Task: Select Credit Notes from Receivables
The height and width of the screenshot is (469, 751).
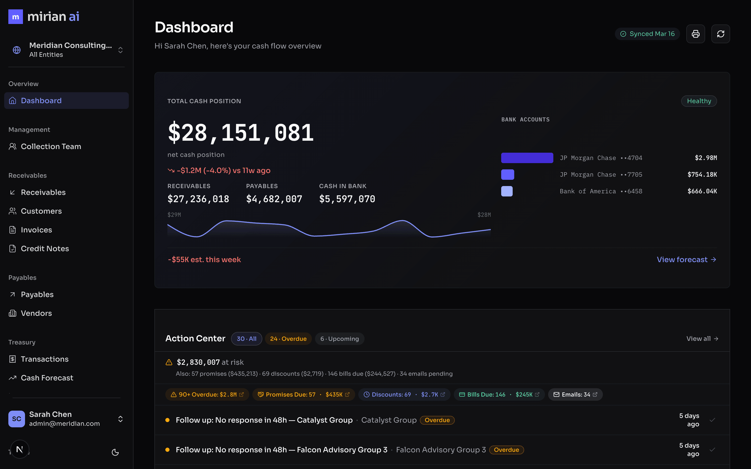Action: point(45,248)
